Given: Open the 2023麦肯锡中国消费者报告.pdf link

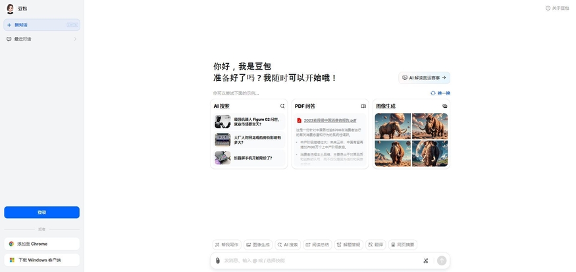Looking at the screenshot, I should coord(330,120).
